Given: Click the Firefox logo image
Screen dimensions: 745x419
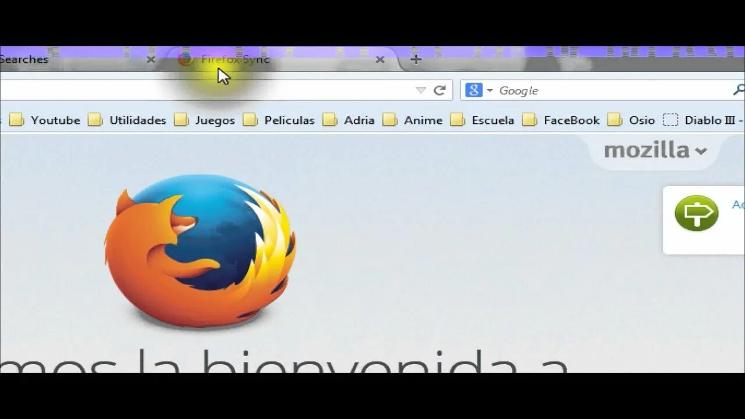Looking at the screenshot, I should pos(200,250).
